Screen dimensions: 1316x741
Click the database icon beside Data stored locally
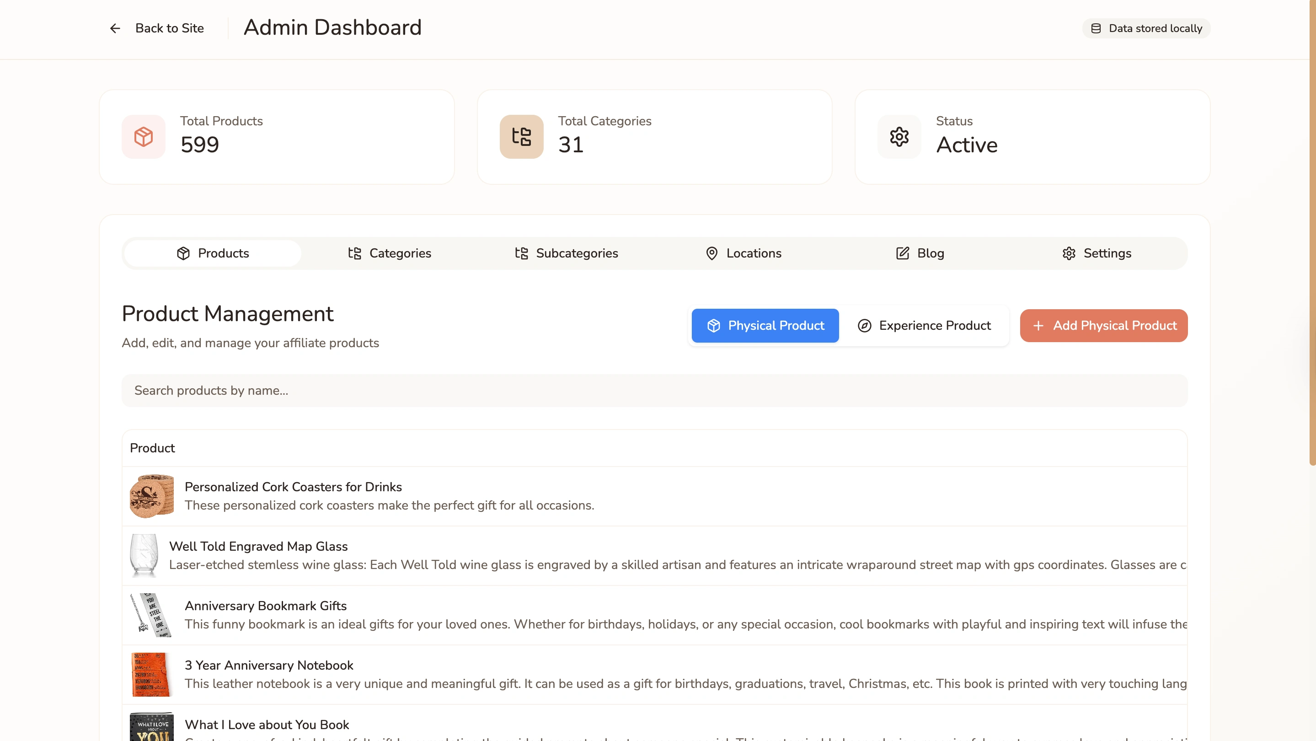1096,29
